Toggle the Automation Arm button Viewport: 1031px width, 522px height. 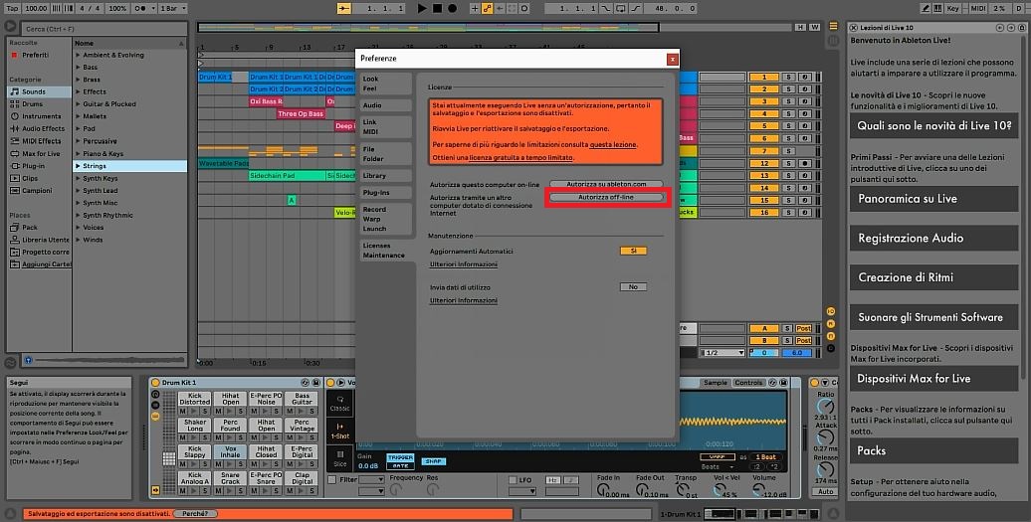pyautogui.click(x=488, y=9)
